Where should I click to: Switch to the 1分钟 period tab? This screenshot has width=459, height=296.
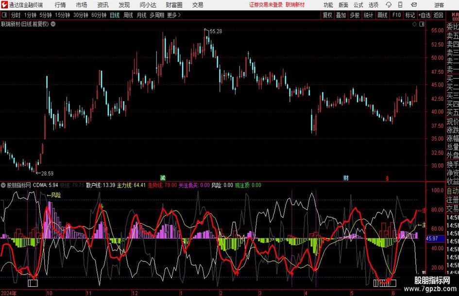pyautogui.click(x=30, y=15)
